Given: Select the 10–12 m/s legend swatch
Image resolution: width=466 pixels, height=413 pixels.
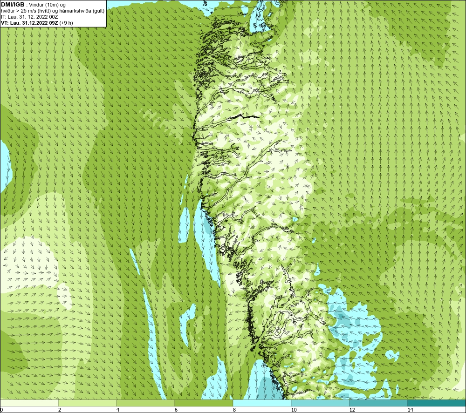Looking at the screenshot, I should click(x=321, y=403).
